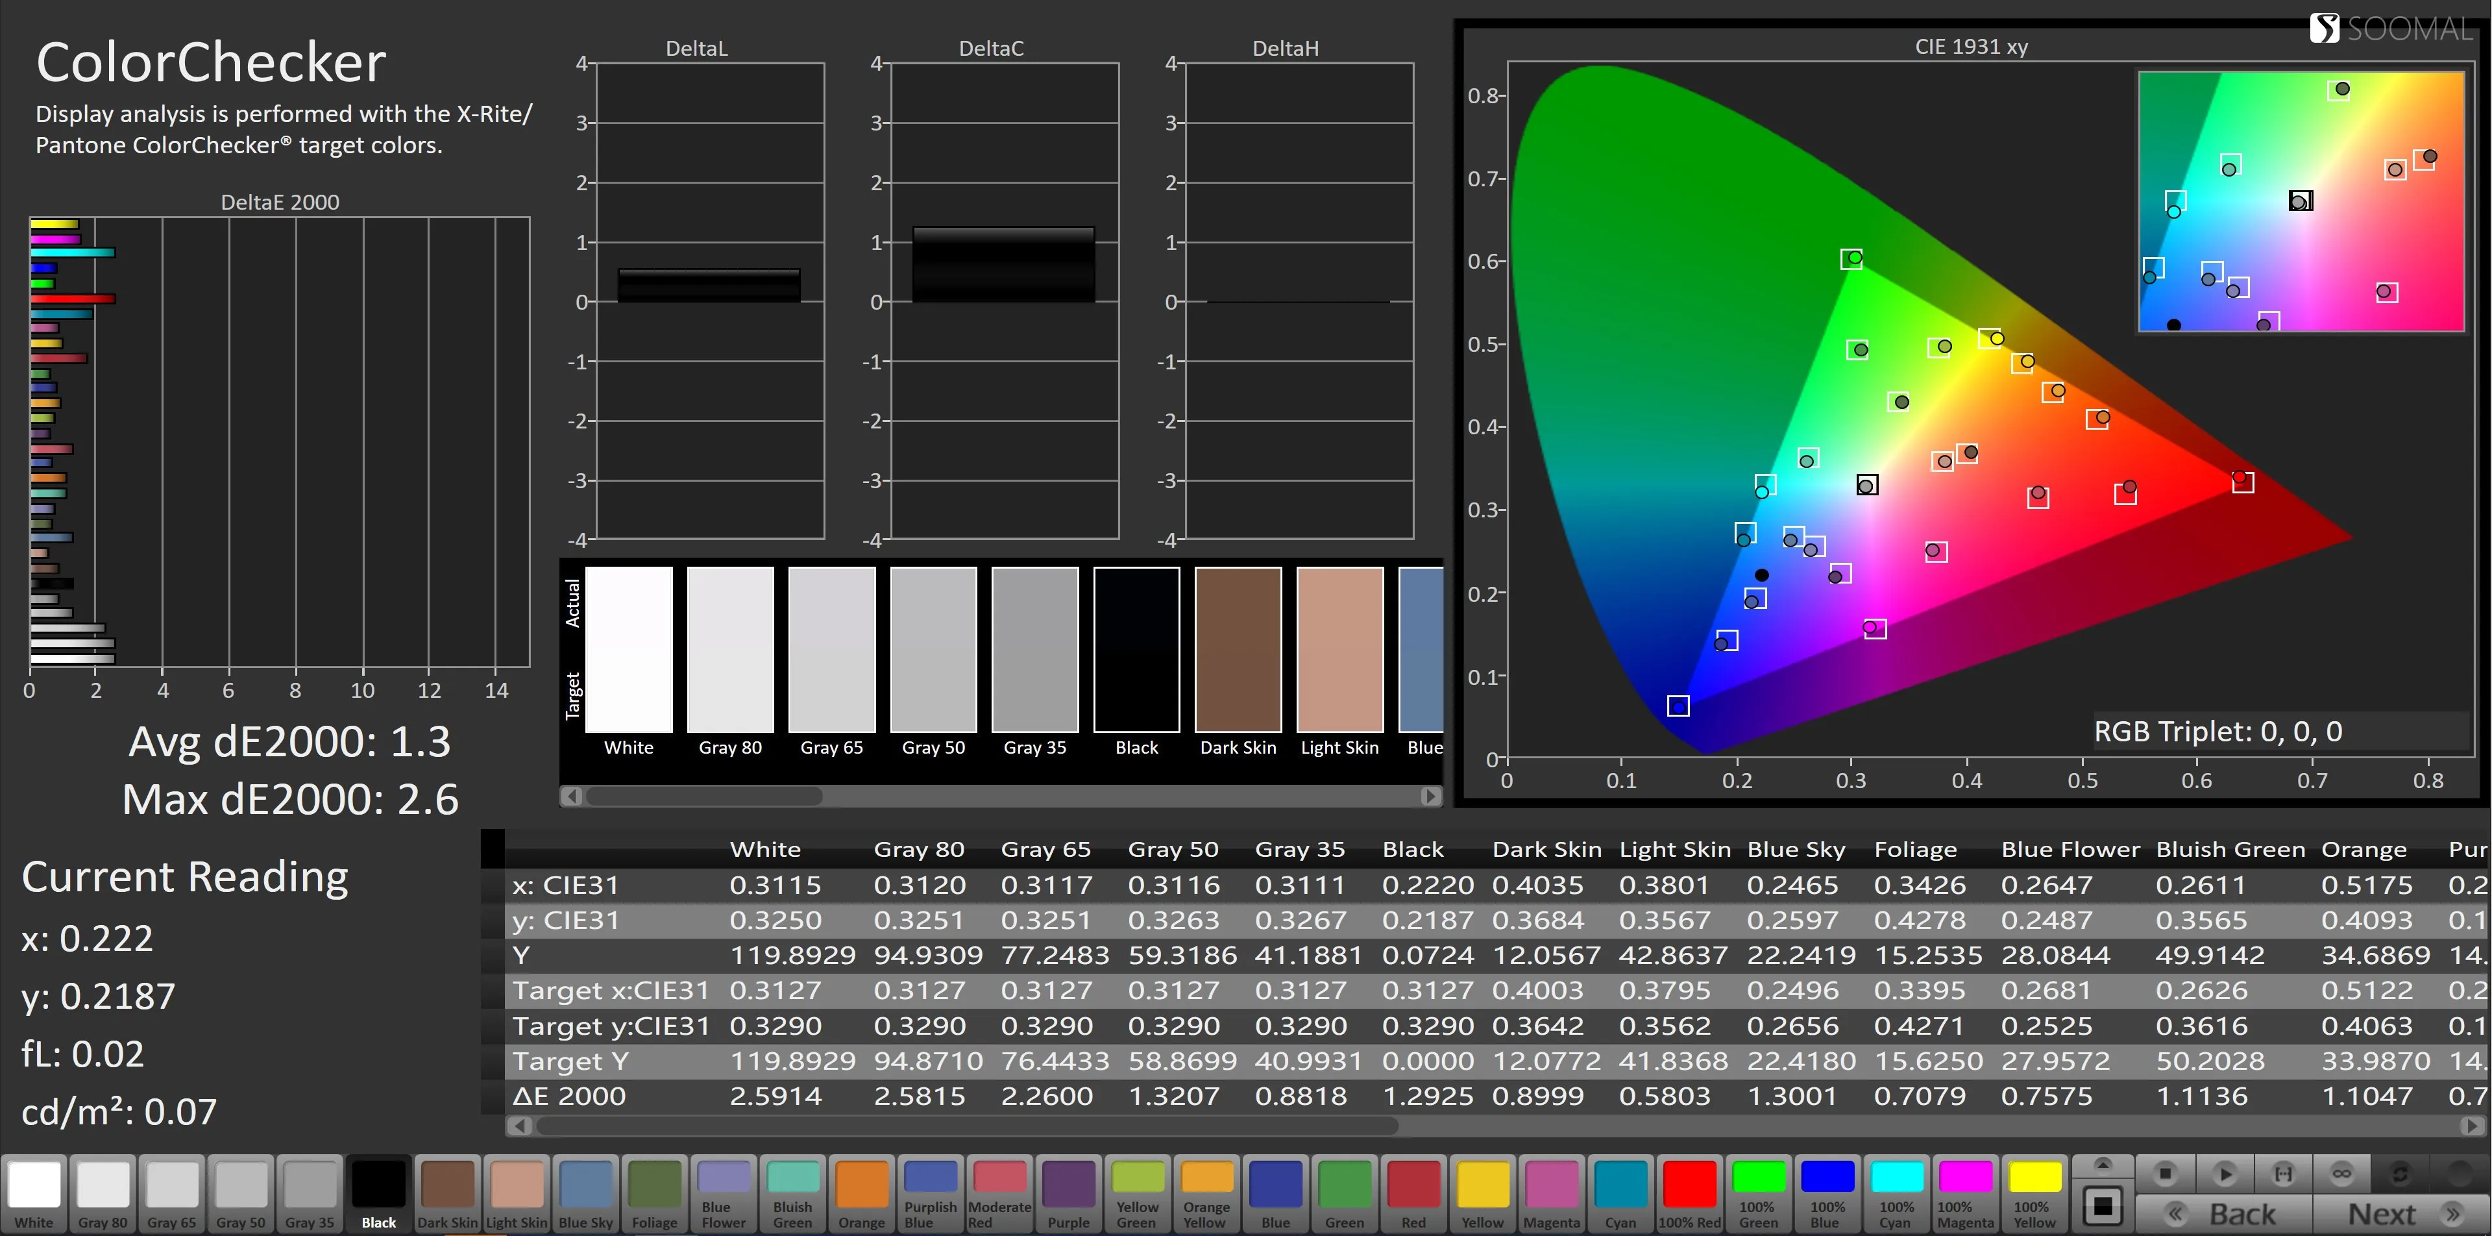Select the Gray 35 bottom swatch

[310, 1193]
